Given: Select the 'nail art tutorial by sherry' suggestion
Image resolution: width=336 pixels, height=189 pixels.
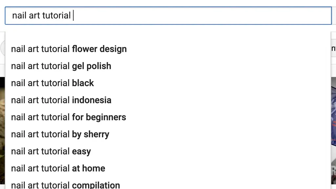Looking at the screenshot, I should [168, 134].
